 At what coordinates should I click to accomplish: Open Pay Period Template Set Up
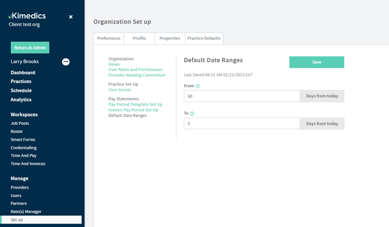[x=135, y=104]
